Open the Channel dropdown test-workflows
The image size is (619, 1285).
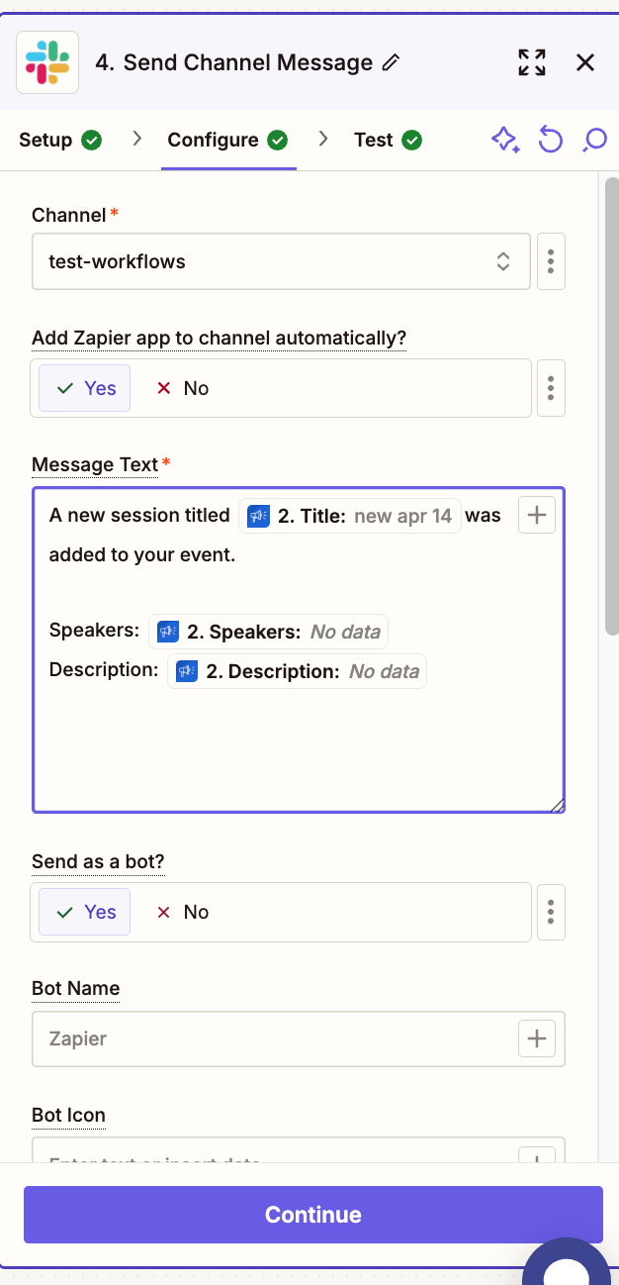[x=281, y=261]
